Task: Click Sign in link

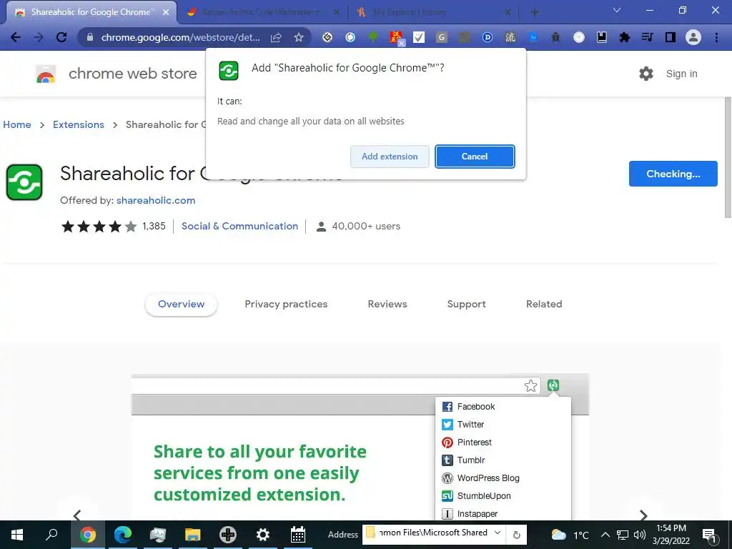Action: (681, 74)
